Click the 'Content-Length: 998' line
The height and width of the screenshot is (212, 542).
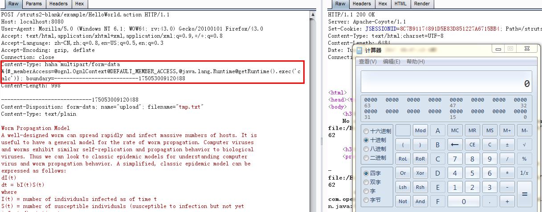[31, 86]
